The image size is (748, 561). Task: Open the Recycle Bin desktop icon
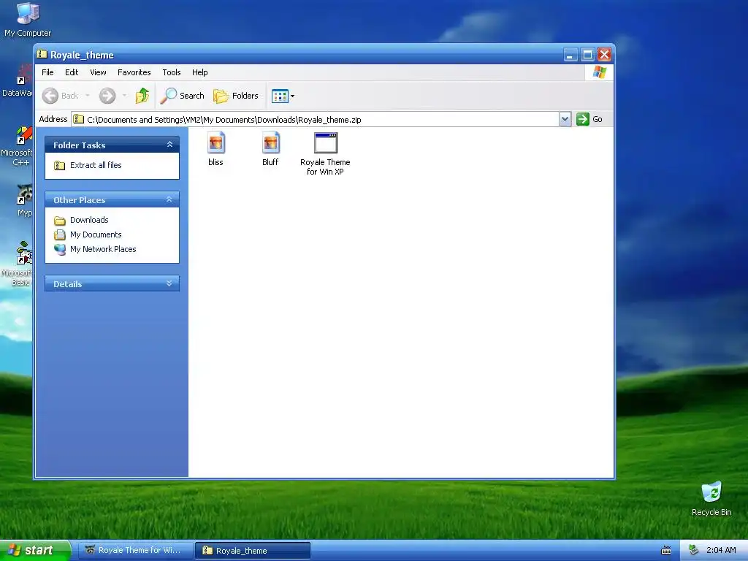[711, 498]
